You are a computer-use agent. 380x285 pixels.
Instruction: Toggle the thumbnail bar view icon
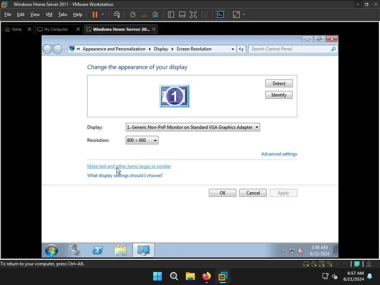[182, 14]
